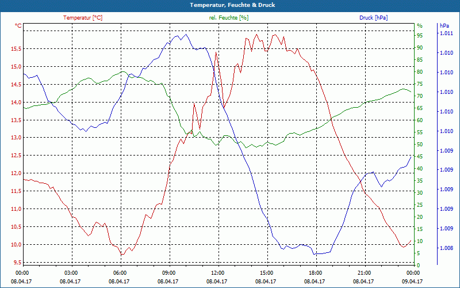This screenshot has height=288, width=460.
Task: Click the "70" humidity axis value
Action: [x=420, y=96]
